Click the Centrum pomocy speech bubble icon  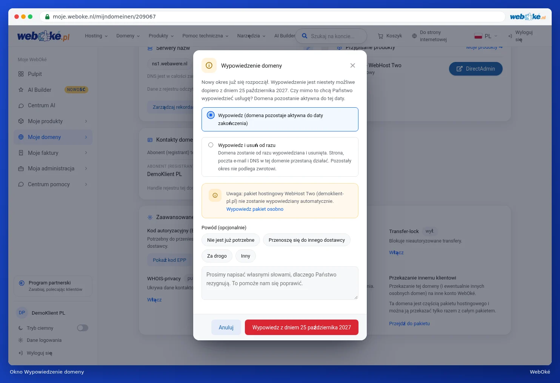coord(21,184)
